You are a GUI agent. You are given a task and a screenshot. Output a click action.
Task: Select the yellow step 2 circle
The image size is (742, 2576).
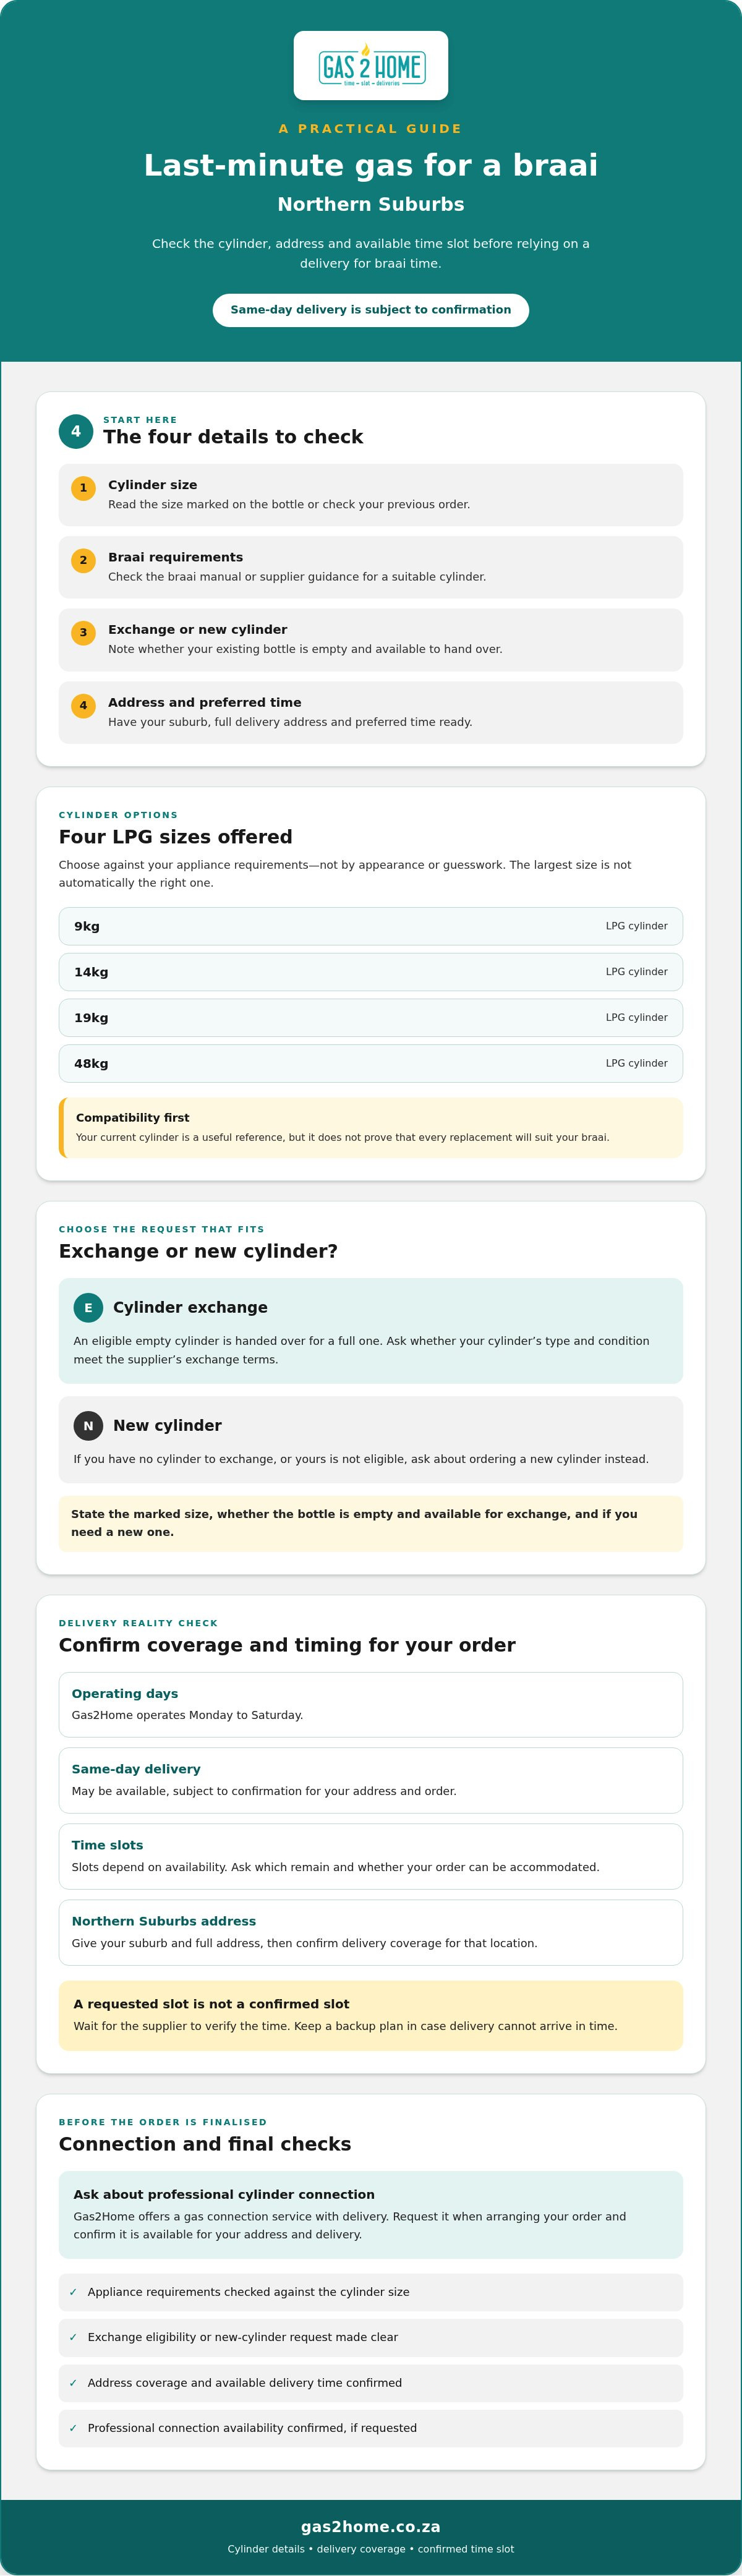pos(83,560)
